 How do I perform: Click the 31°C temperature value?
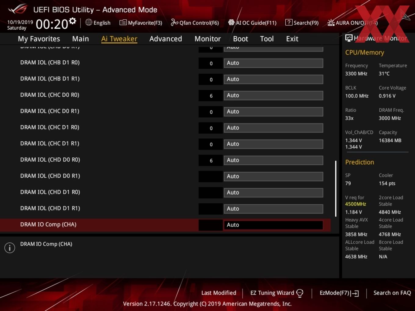coord(384,74)
